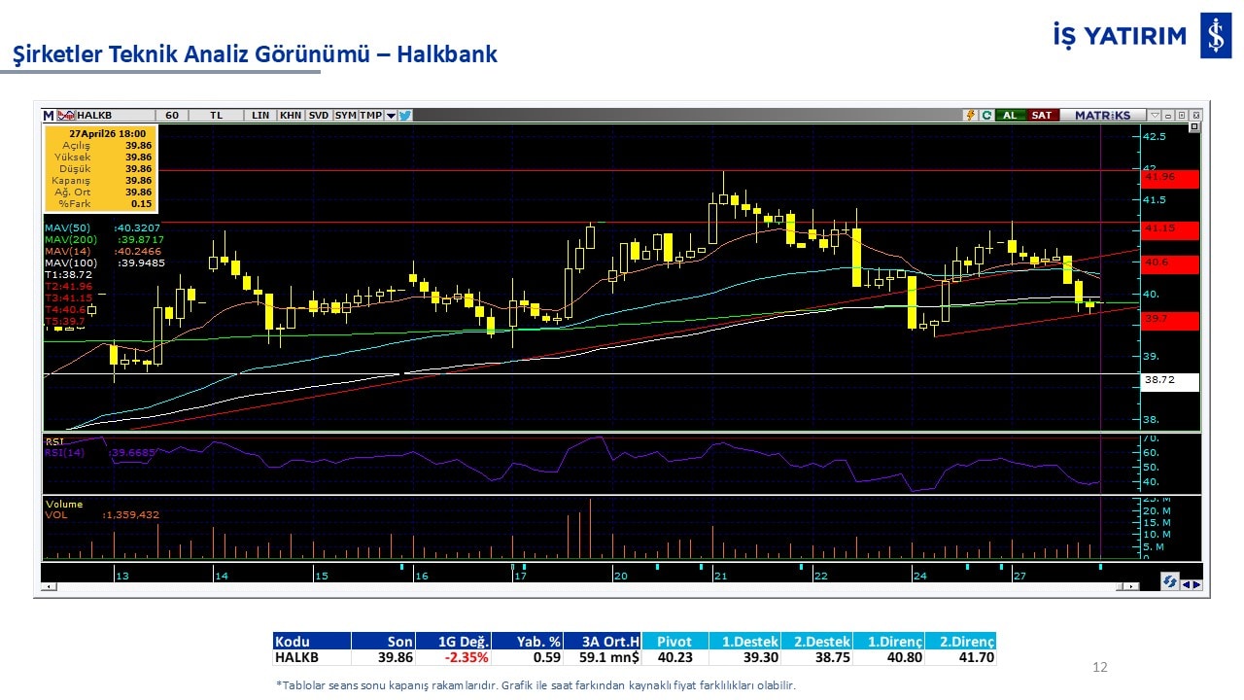Select the TMP toolbar item
Screen dimensions: 1244x700
370,115
